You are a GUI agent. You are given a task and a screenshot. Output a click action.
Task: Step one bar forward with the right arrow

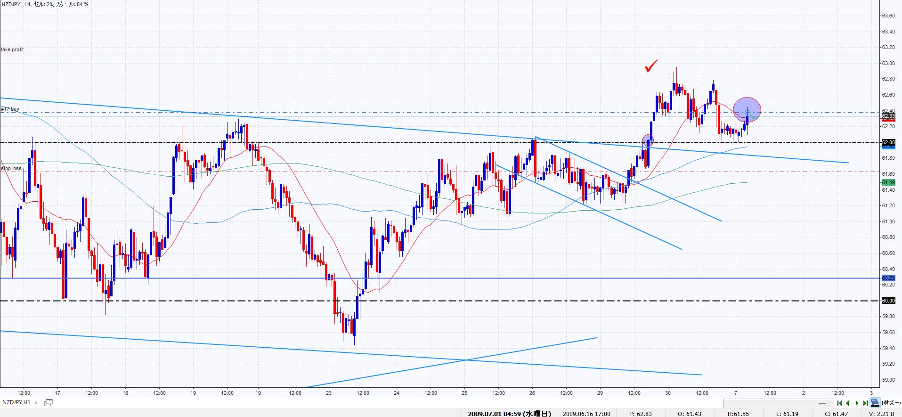point(857,403)
